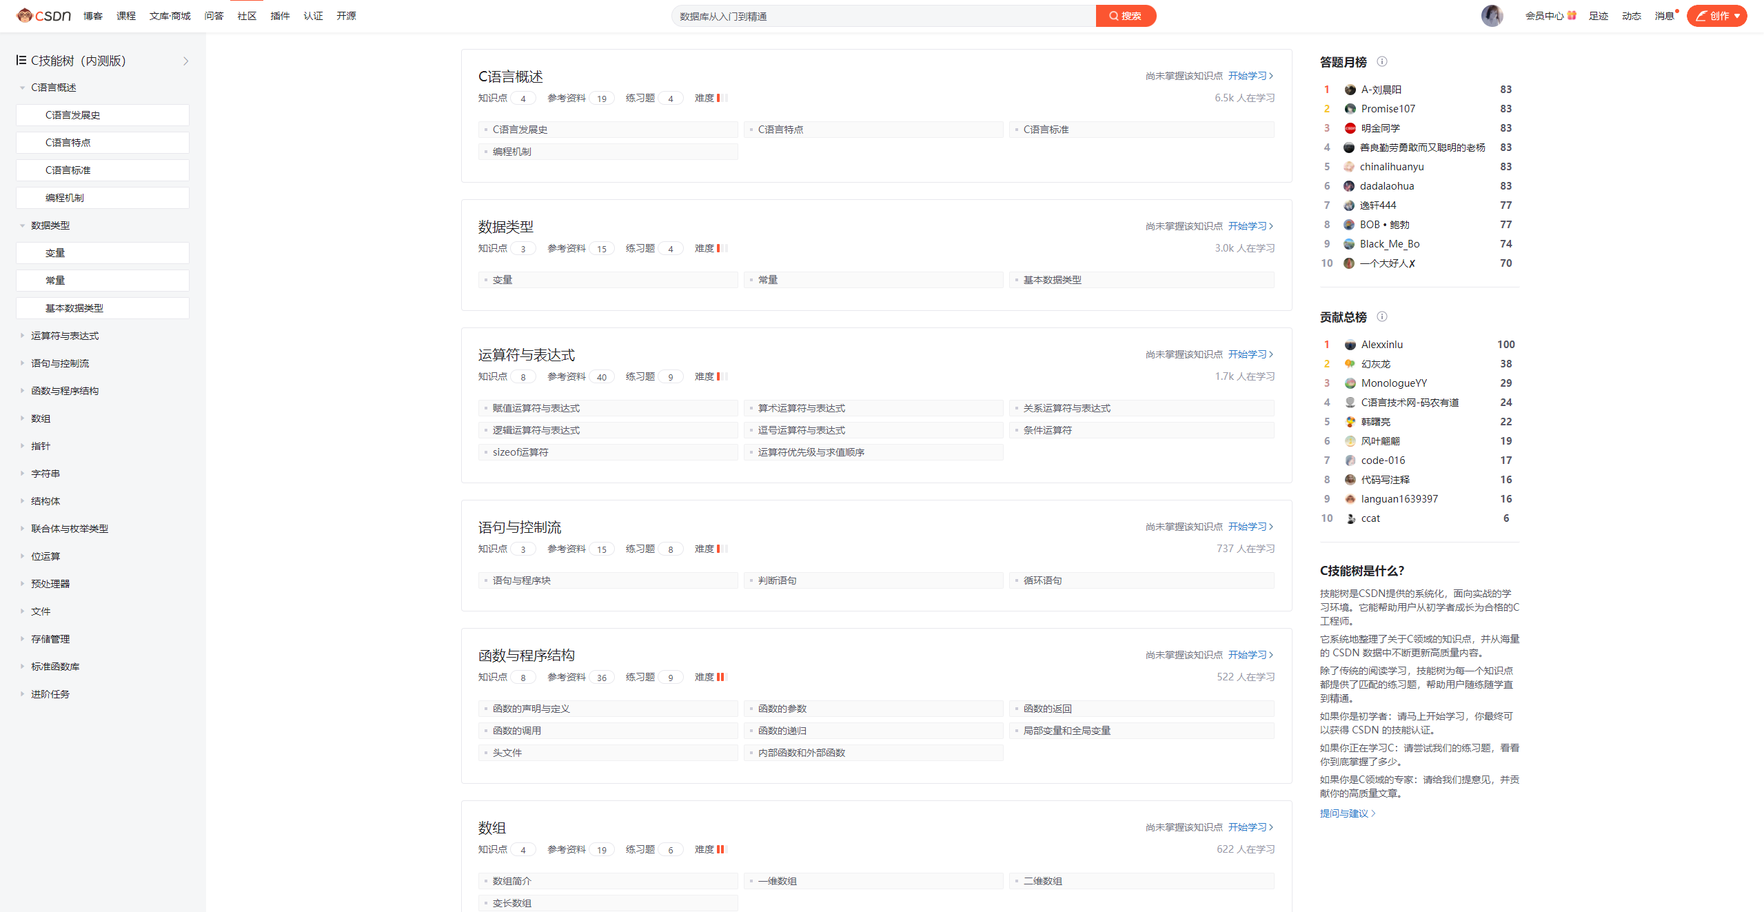Click the info icon next to 贡献总榜

pos(1381,316)
